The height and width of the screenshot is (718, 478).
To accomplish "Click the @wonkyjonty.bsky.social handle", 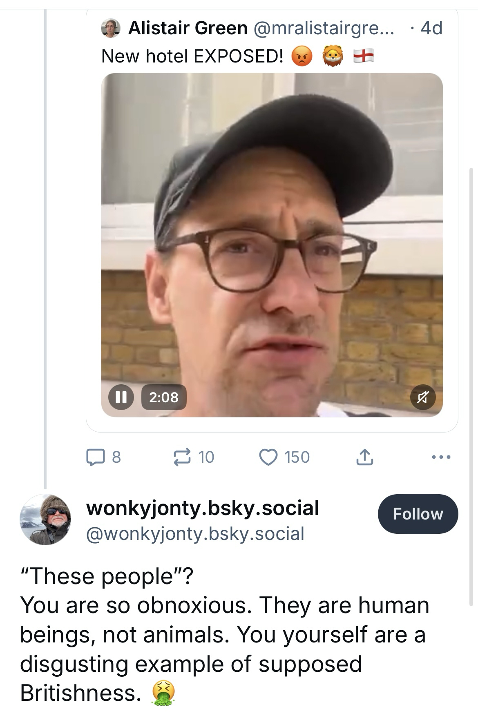I will tap(195, 533).
